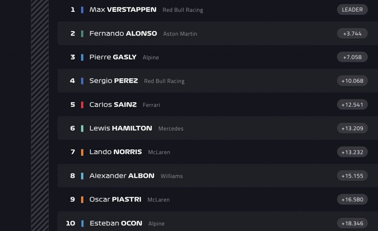The height and width of the screenshot is (231, 378).
Task: Click the Williams team label
Action: [172, 176]
